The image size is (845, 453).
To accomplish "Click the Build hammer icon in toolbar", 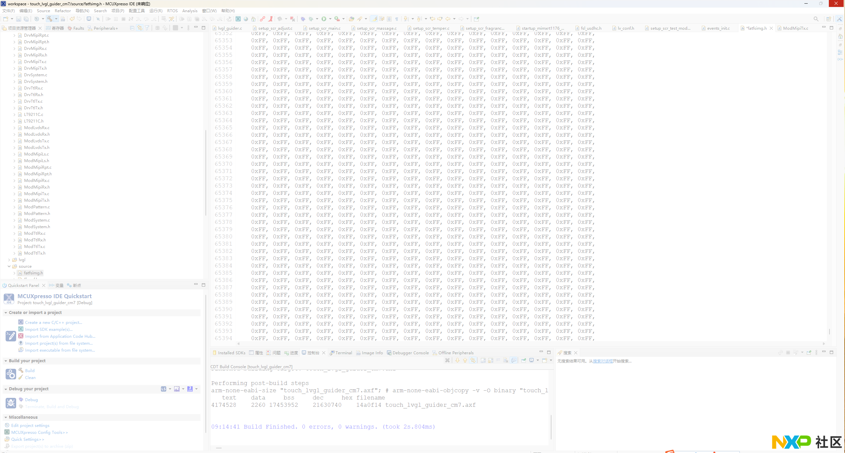I will click(x=49, y=19).
